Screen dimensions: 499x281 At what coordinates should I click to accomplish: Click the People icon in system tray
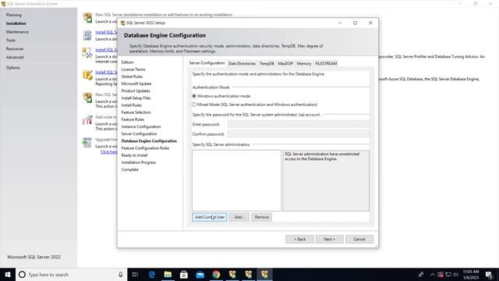pyautogui.click(x=421, y=274)
